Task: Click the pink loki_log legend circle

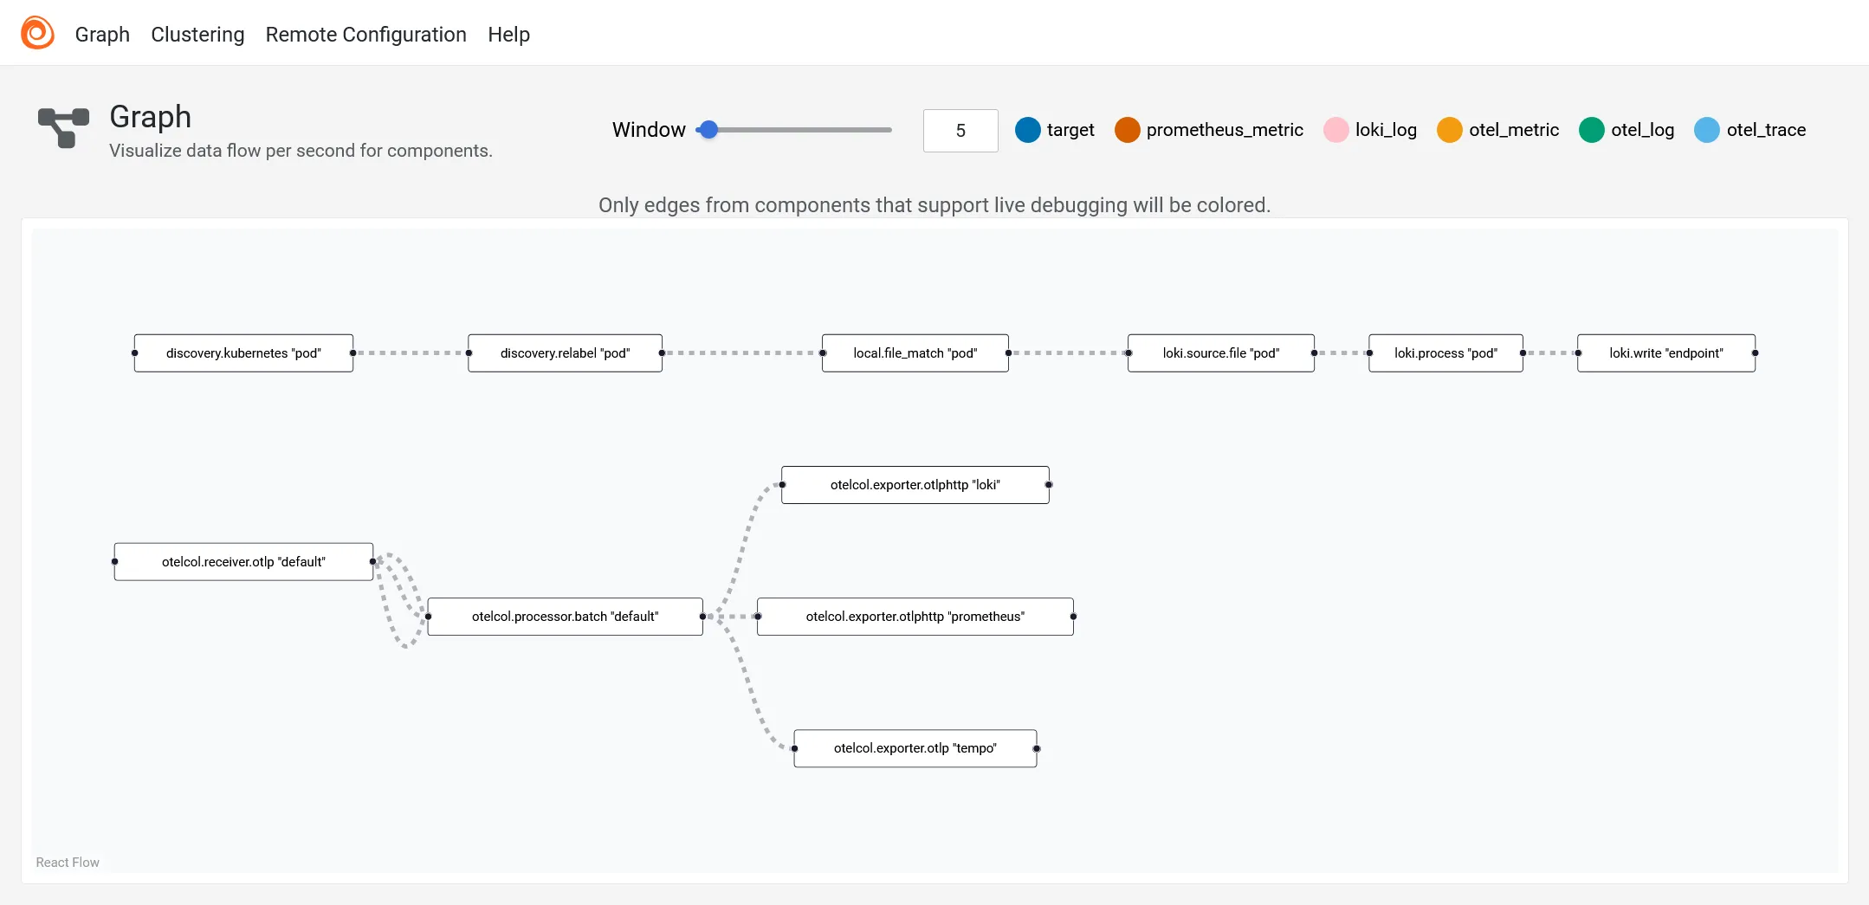Action: coord(1335,130)
